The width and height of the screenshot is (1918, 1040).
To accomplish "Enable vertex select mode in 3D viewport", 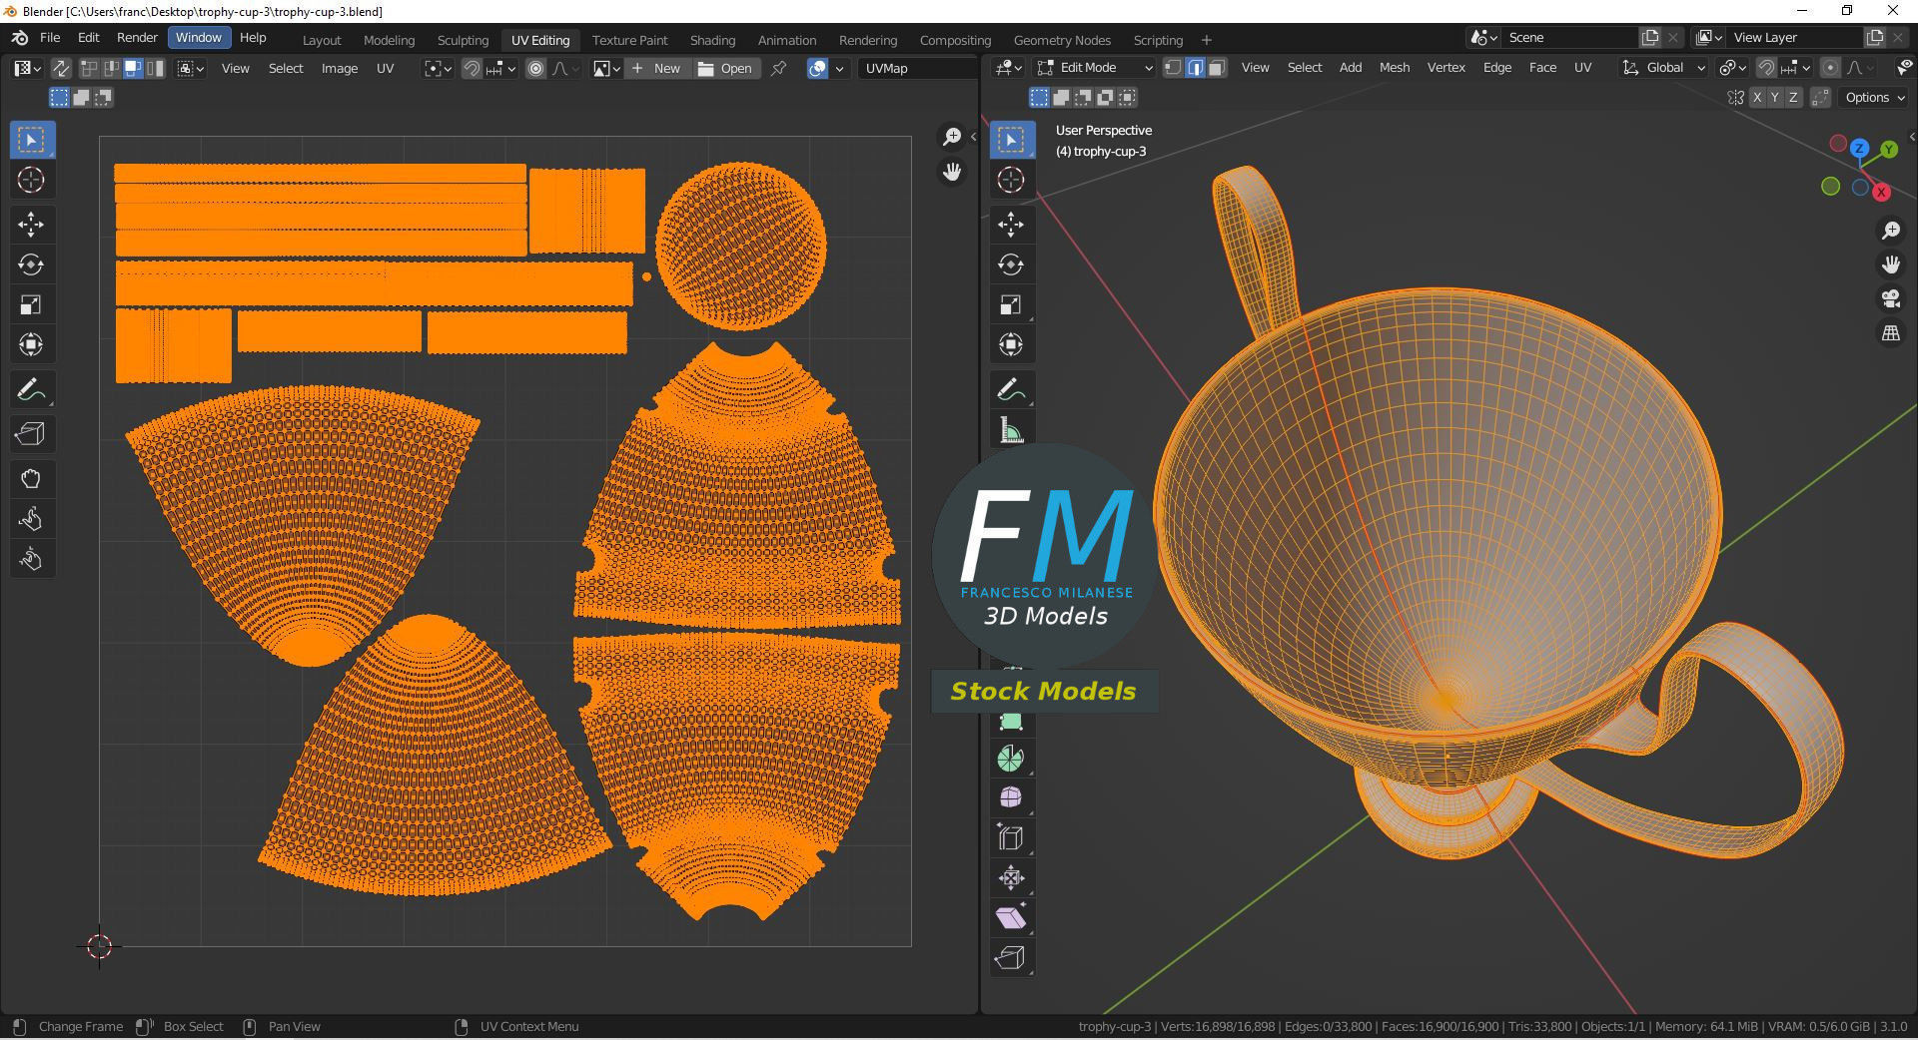I will coord(1173,68).
